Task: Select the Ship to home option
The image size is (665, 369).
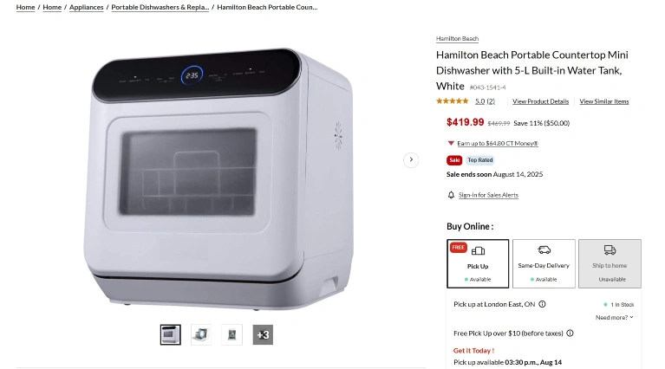Action: pos(610,264)
